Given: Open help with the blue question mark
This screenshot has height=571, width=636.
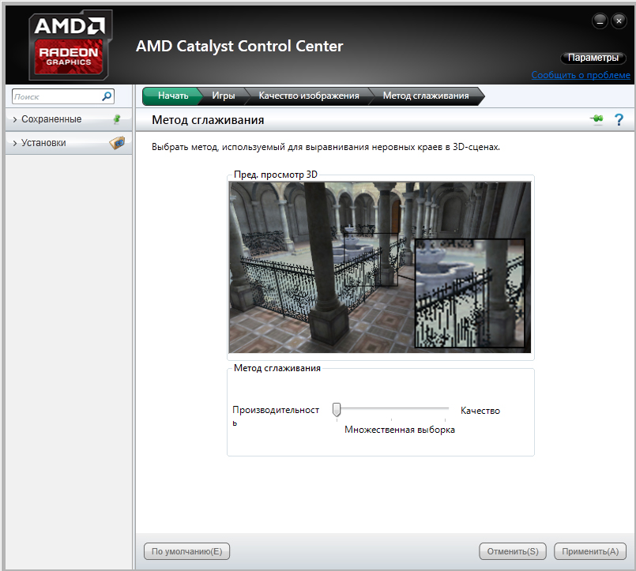Looking at the screenshot, I should 619,119.
